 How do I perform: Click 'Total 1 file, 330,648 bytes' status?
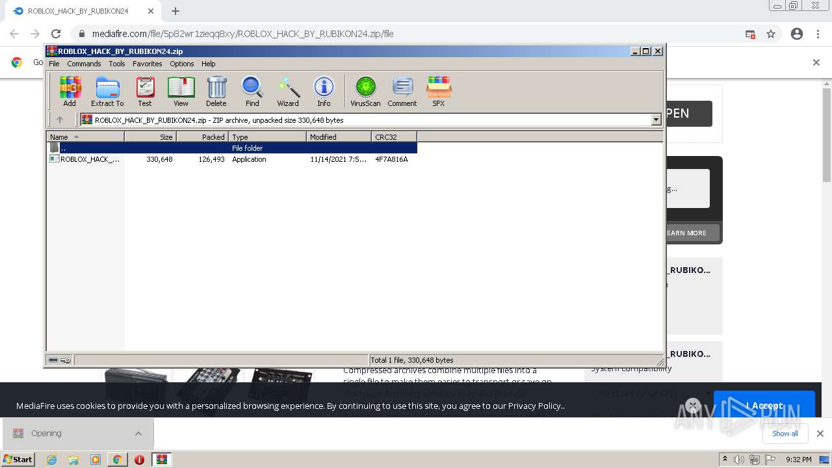[x=412, y=359]
